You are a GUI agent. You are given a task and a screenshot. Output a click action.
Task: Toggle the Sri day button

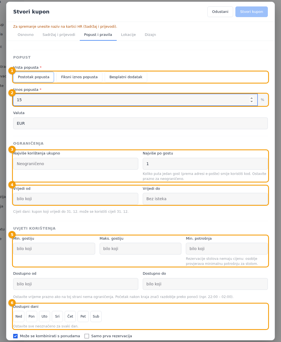57,316
